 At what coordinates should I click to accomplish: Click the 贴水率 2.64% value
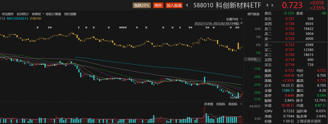coord(321,116)
